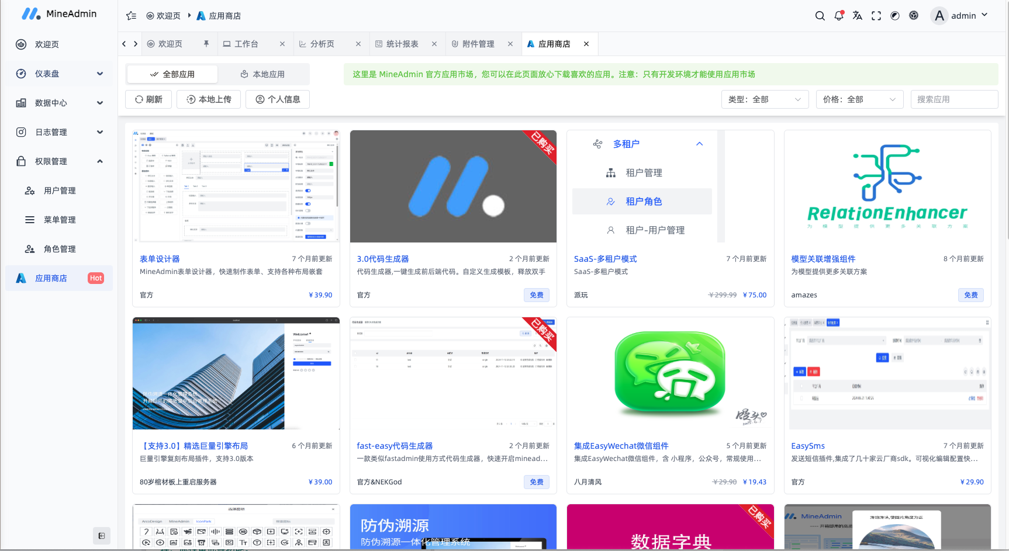The height and width of the screenshot is (551, 1009).
Task: Open 本地上传 upload option
Action: 208,99
